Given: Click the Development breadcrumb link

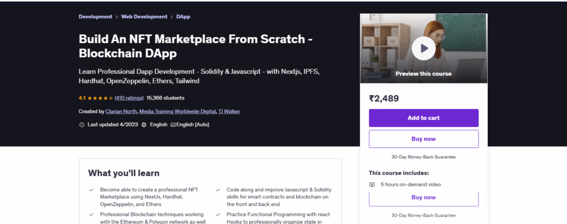Looking at the screenshot, I should coord(95,17).
